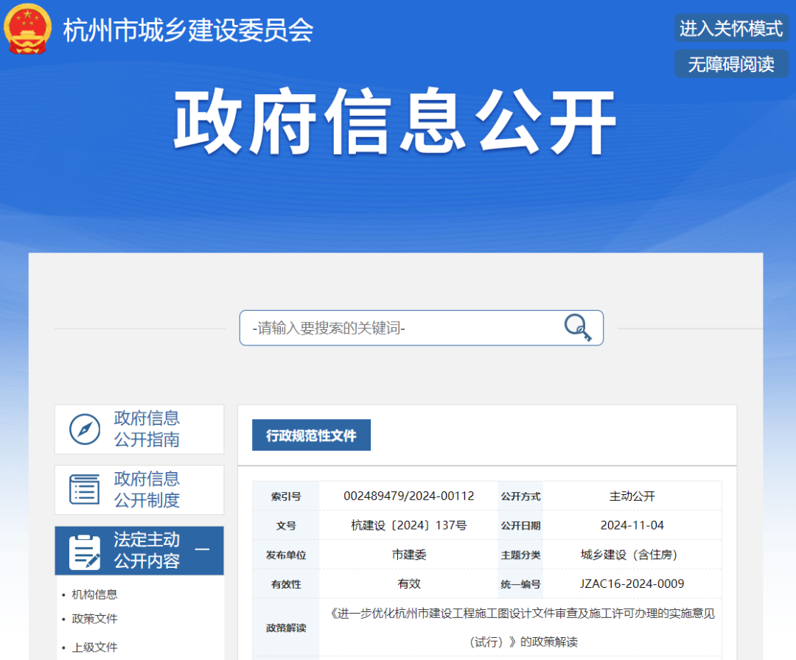Switch to the 行政规范性文件 tab
796x660 pixels.
pos(311,435)
